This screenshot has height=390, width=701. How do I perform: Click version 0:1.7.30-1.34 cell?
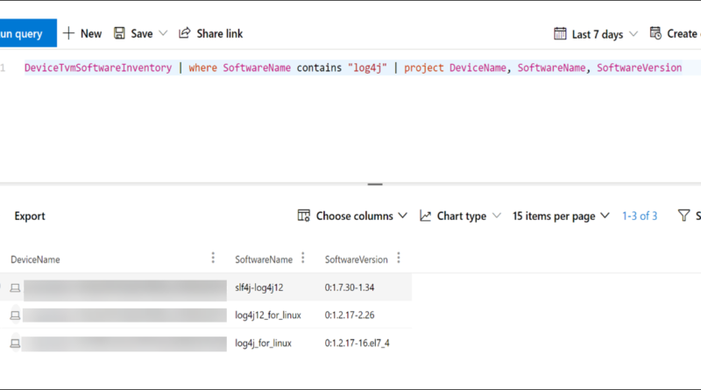350,287
